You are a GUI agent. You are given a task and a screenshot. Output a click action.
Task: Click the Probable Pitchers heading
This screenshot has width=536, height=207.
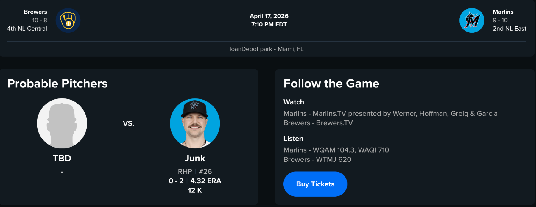(57, 84)
